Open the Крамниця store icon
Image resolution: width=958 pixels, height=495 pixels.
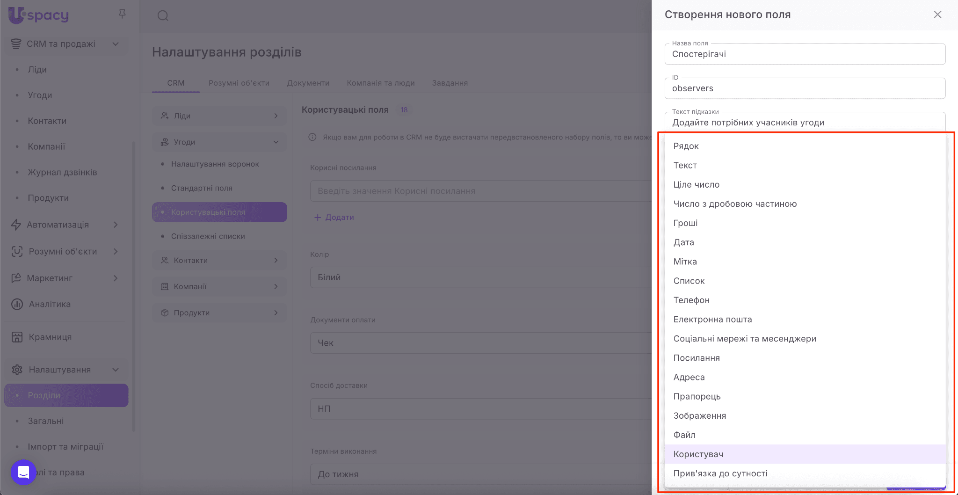(x=17, y=337)
